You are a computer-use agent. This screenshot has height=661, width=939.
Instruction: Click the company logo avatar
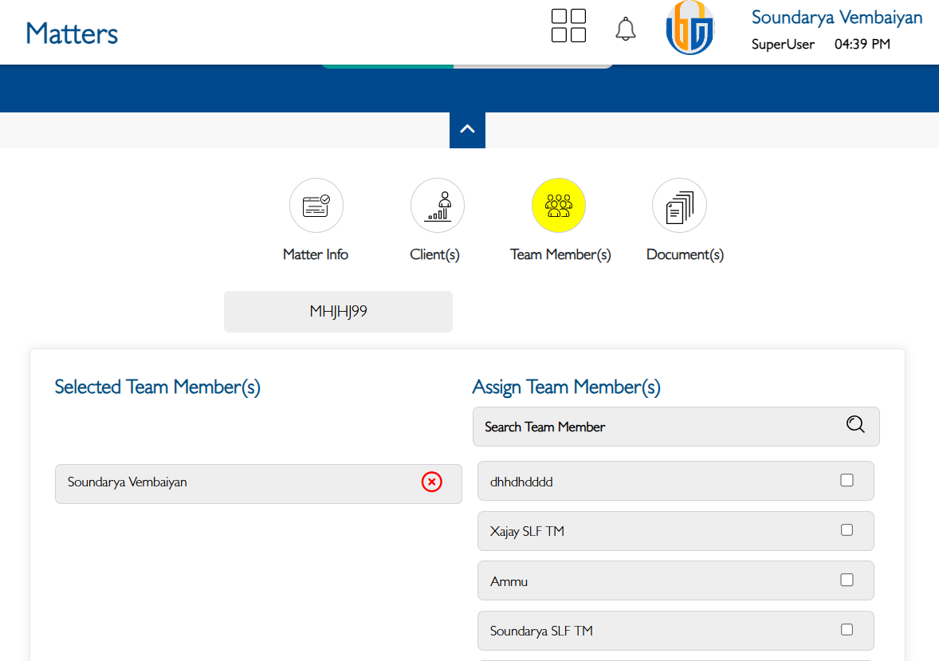[690, 29]
